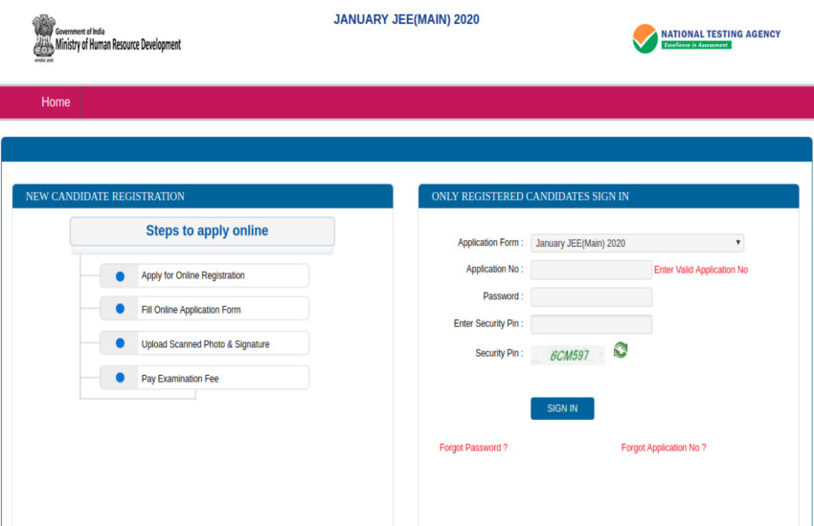Open the Home menu item

(56, 102)
